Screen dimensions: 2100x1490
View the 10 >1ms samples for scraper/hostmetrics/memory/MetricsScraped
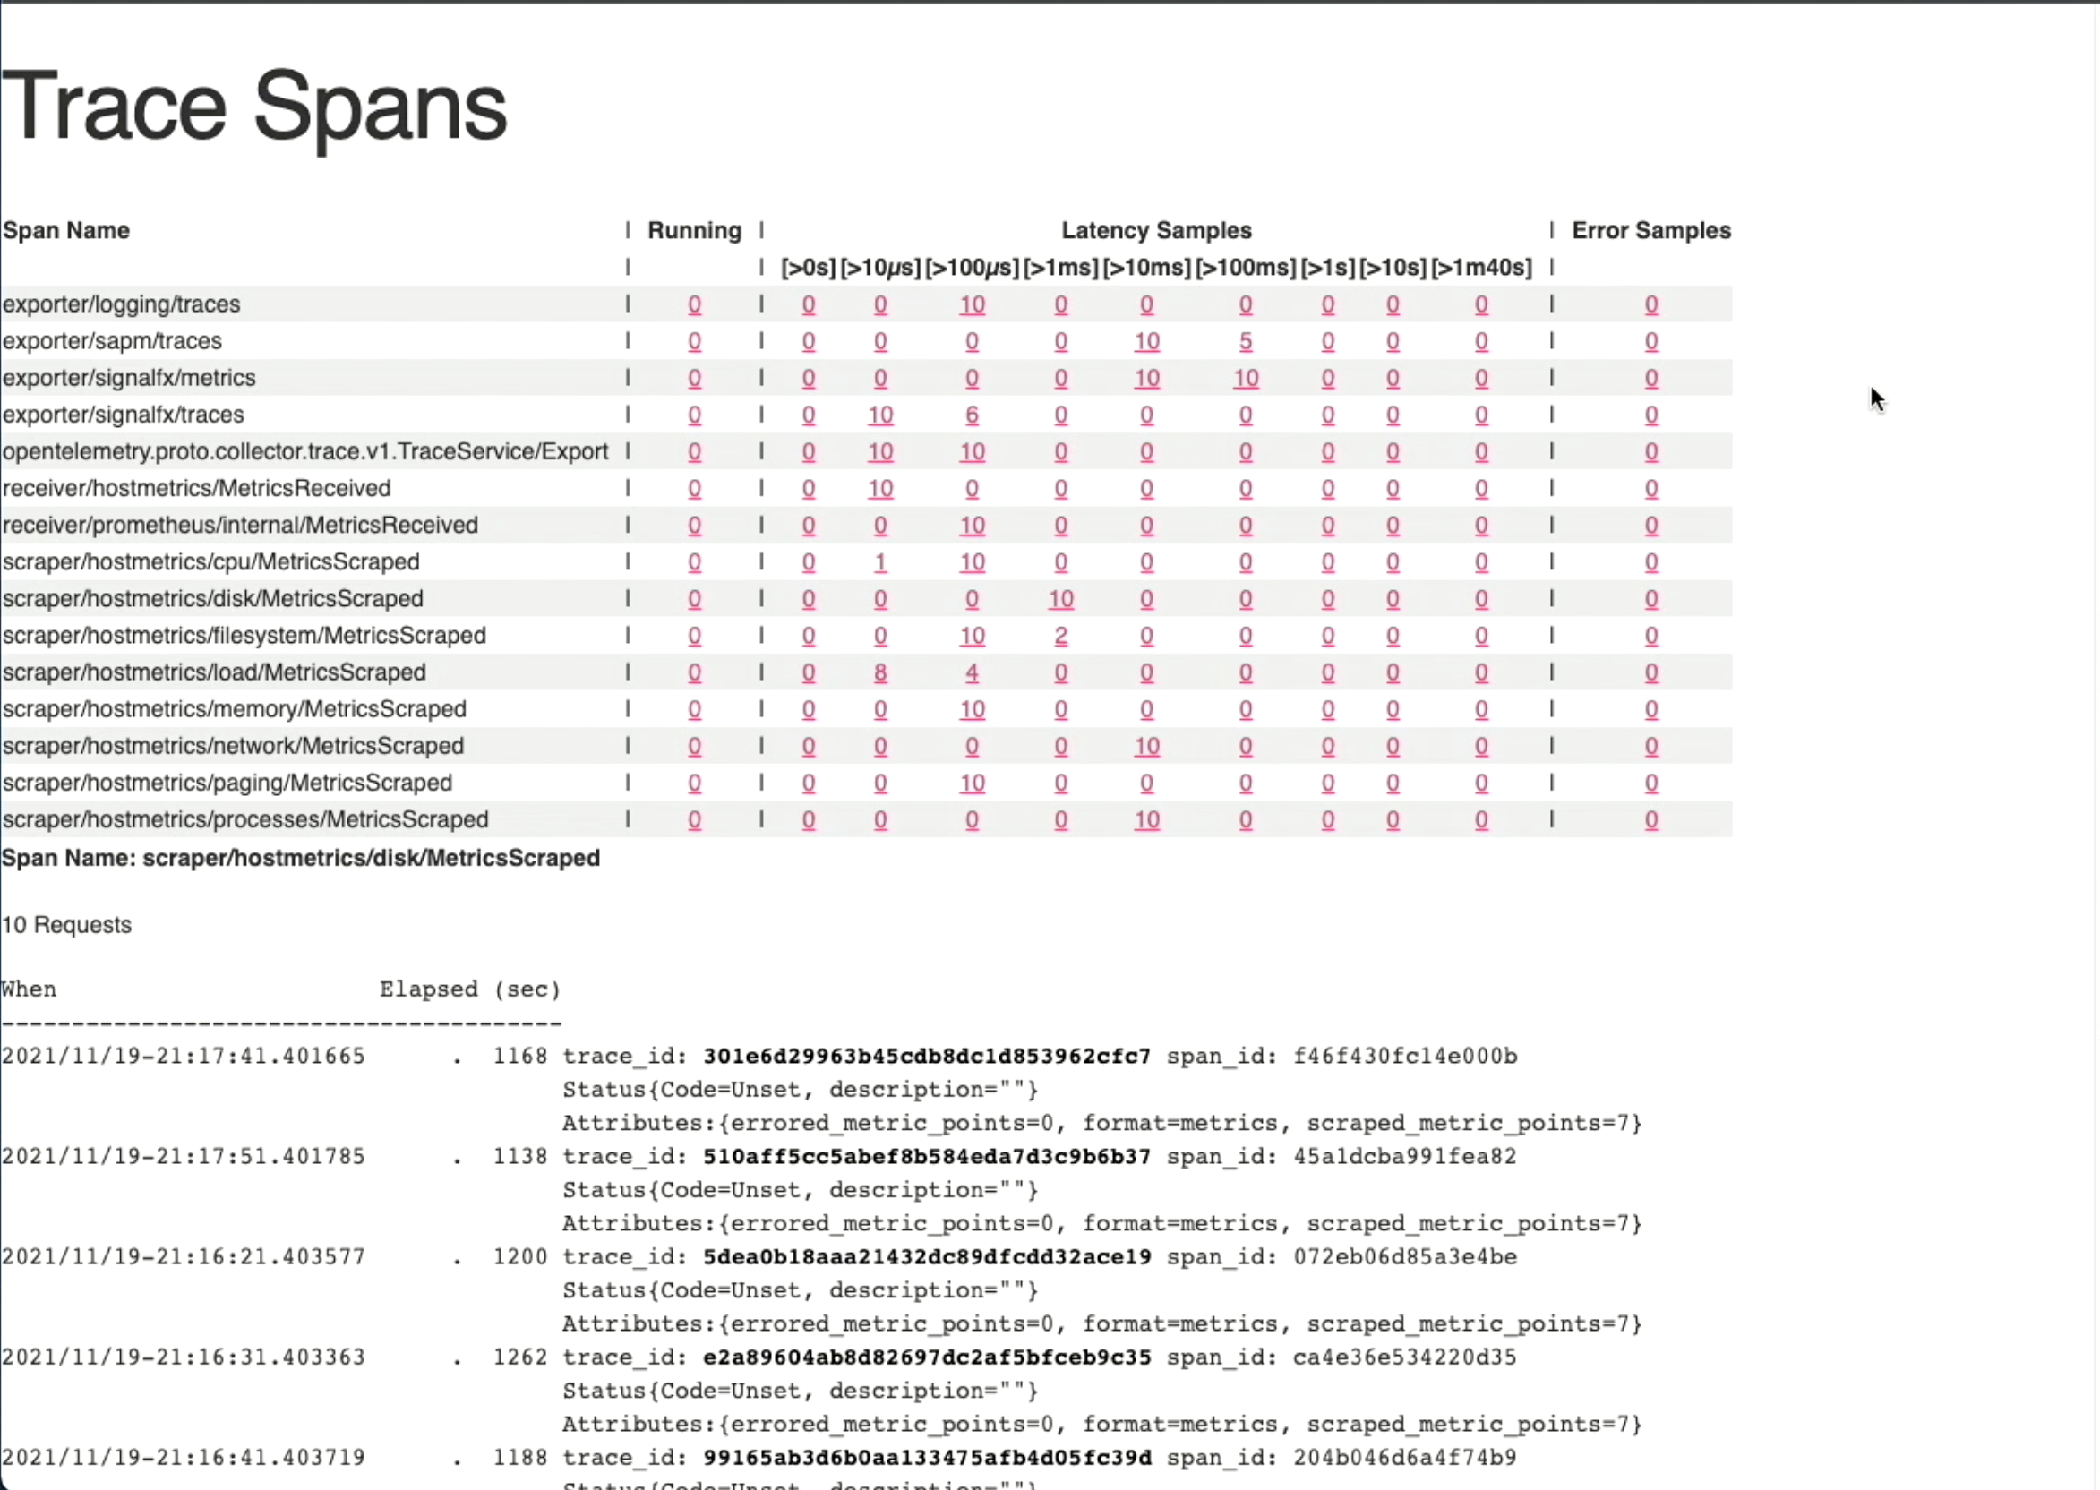[x=973, y=708]
